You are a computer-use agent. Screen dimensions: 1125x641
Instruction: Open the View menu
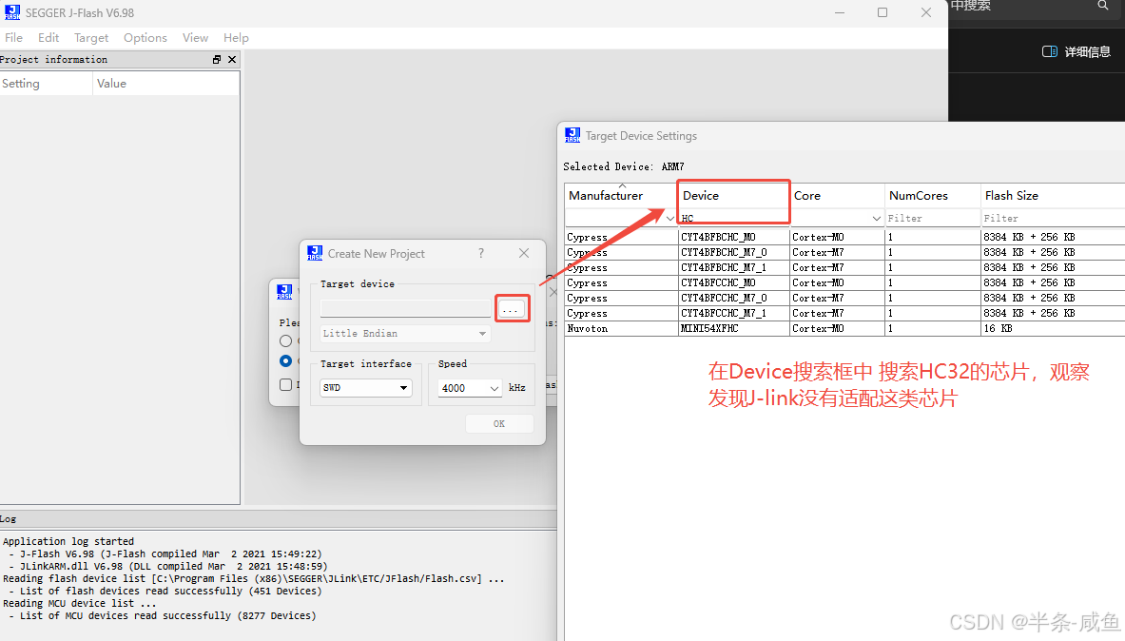pyautogui.click(x=195, y=38)
